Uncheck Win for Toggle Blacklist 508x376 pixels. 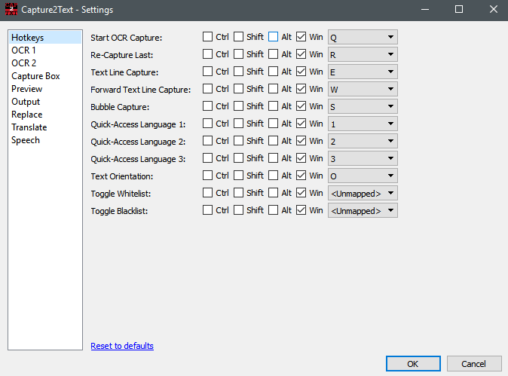click(301, 210)
